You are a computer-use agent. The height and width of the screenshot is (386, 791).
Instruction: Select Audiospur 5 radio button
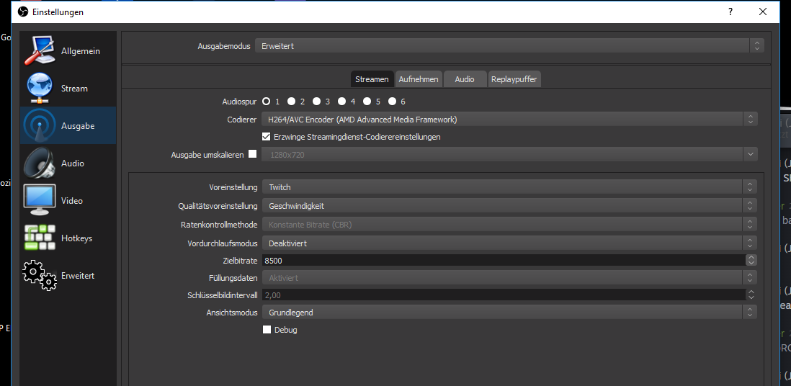click(x=367, y=102)
